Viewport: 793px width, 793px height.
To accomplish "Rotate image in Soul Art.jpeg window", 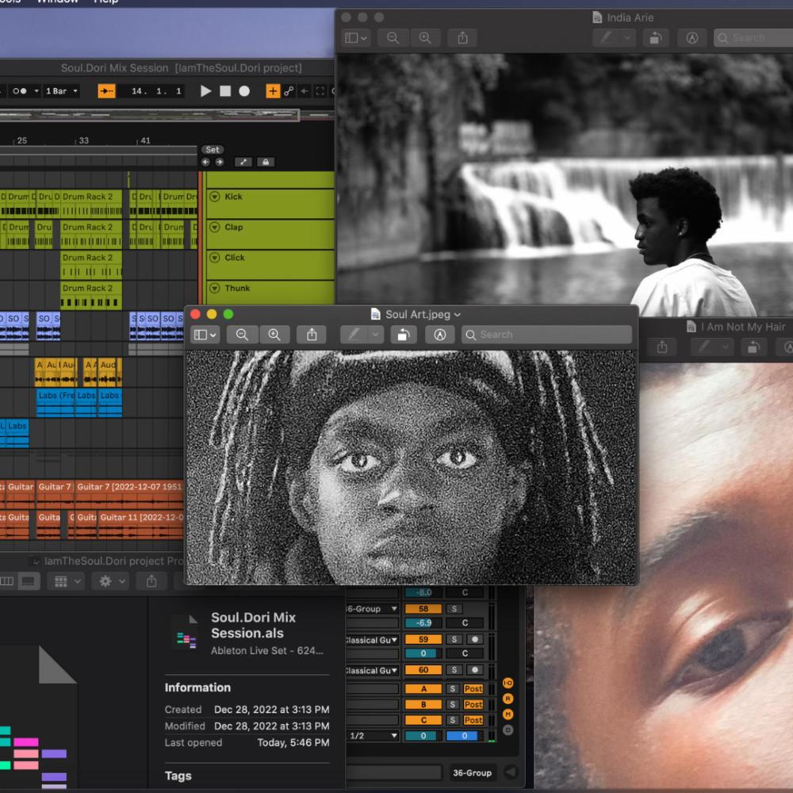I will pos(403,335).
